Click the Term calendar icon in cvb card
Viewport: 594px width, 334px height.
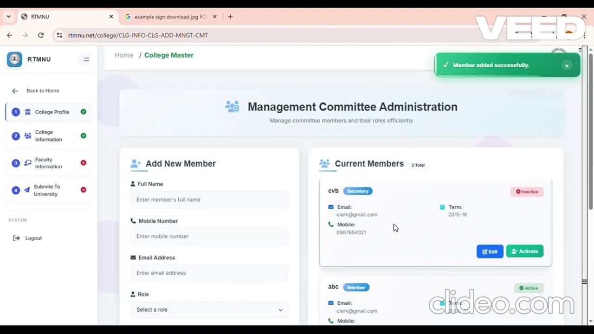[x=442, y=207]
